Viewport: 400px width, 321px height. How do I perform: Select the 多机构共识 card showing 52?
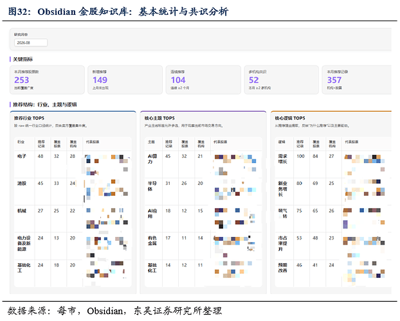282,80
